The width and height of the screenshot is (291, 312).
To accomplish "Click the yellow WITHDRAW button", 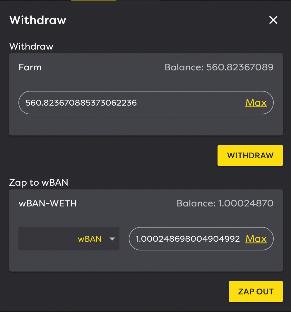I will click(250, 155).
